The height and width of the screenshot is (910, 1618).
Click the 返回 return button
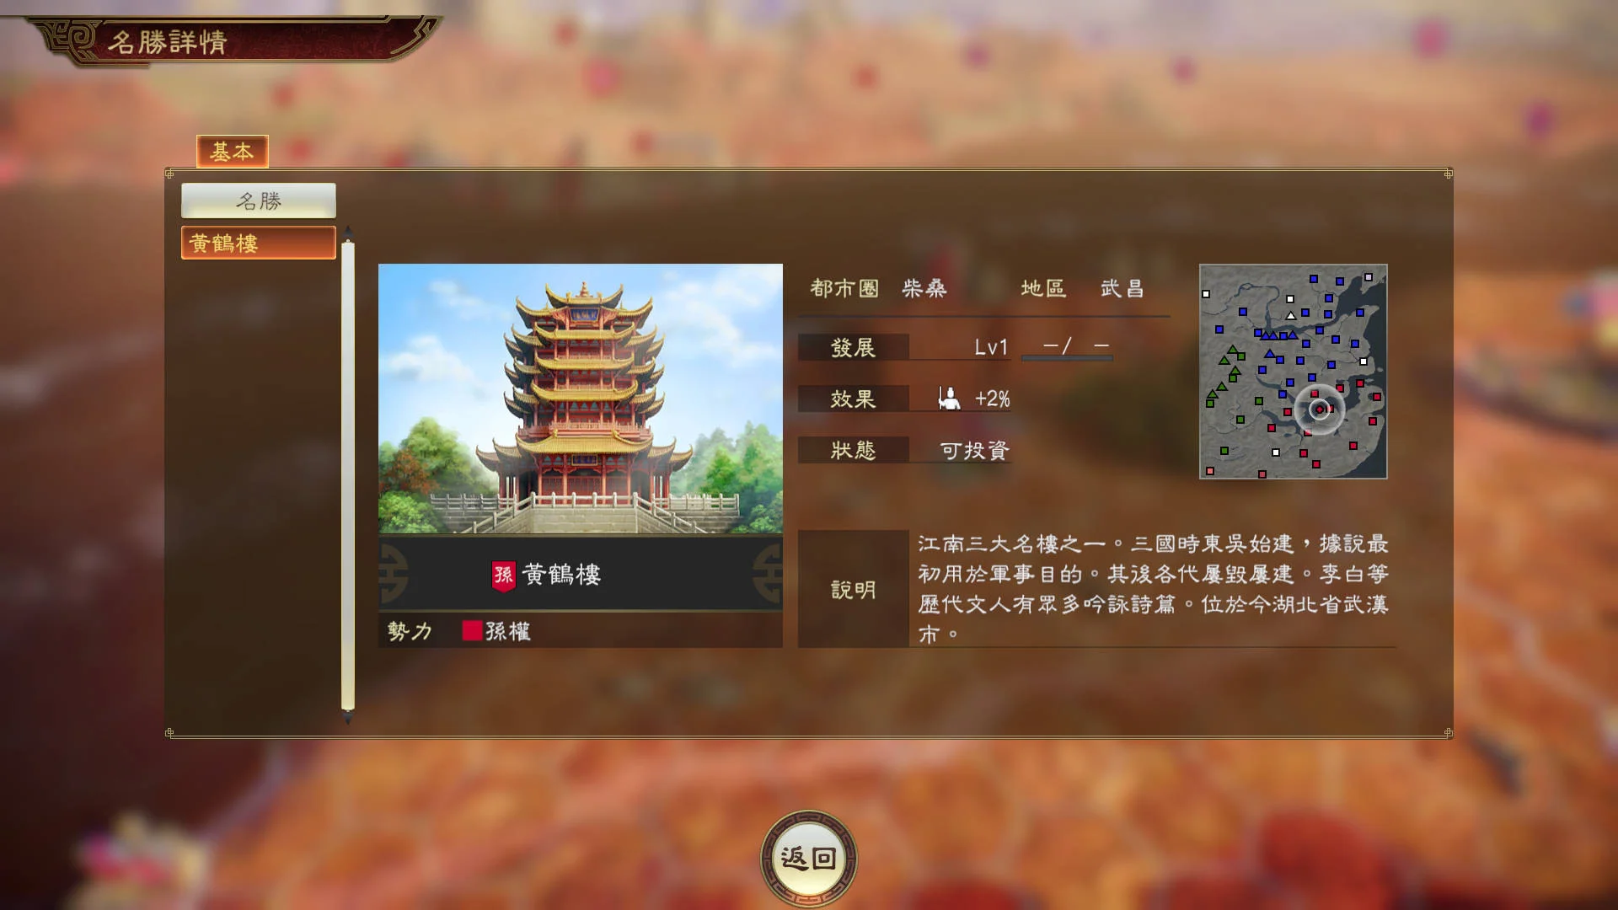808,859
